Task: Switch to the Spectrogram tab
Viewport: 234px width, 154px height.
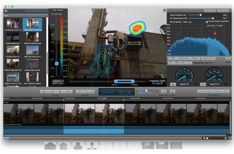Action: click(x=208, y=58)
